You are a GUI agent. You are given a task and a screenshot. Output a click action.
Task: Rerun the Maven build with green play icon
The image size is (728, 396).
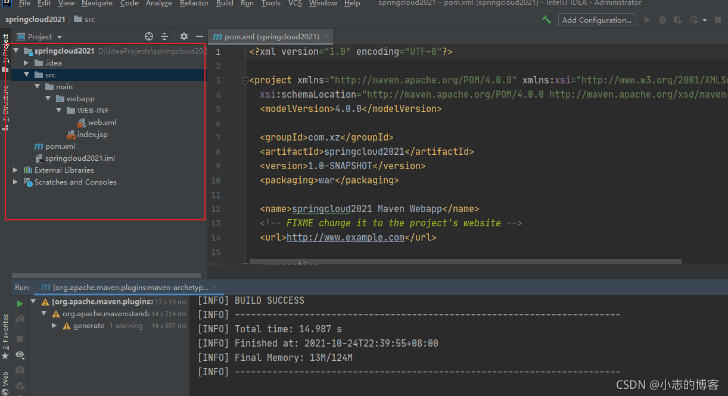20,303
